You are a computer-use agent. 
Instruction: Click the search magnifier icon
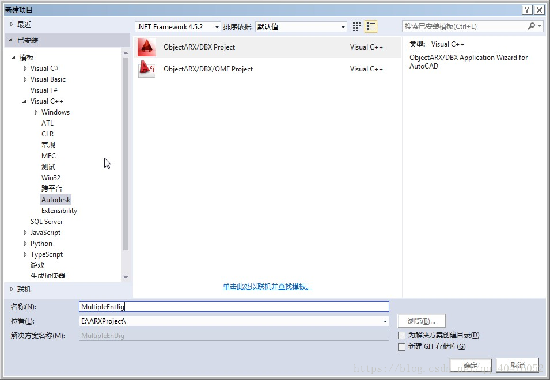tap(531, 26)
